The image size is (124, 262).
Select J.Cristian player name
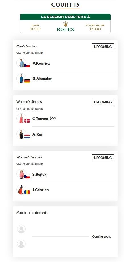tap(41, 190)
